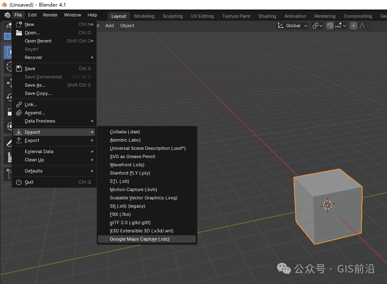Switch to the UV Editing workspace tab

pos(202,16)
